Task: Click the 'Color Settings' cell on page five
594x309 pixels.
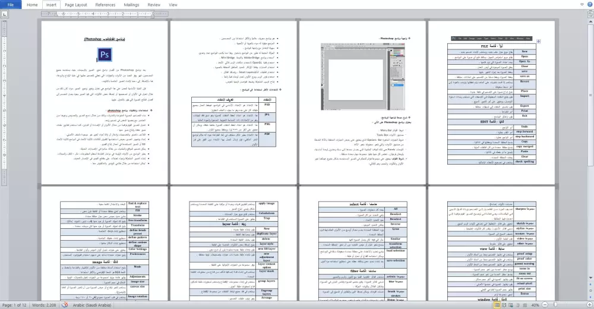Action: pyautogui.click(x=138, y=249)
